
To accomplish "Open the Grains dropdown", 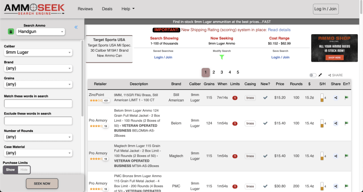I will click(x=38, y=84).
